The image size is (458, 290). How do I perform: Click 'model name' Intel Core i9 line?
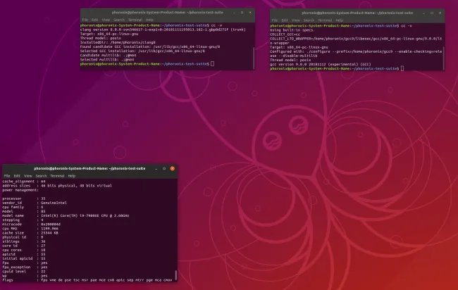point(66,216)
